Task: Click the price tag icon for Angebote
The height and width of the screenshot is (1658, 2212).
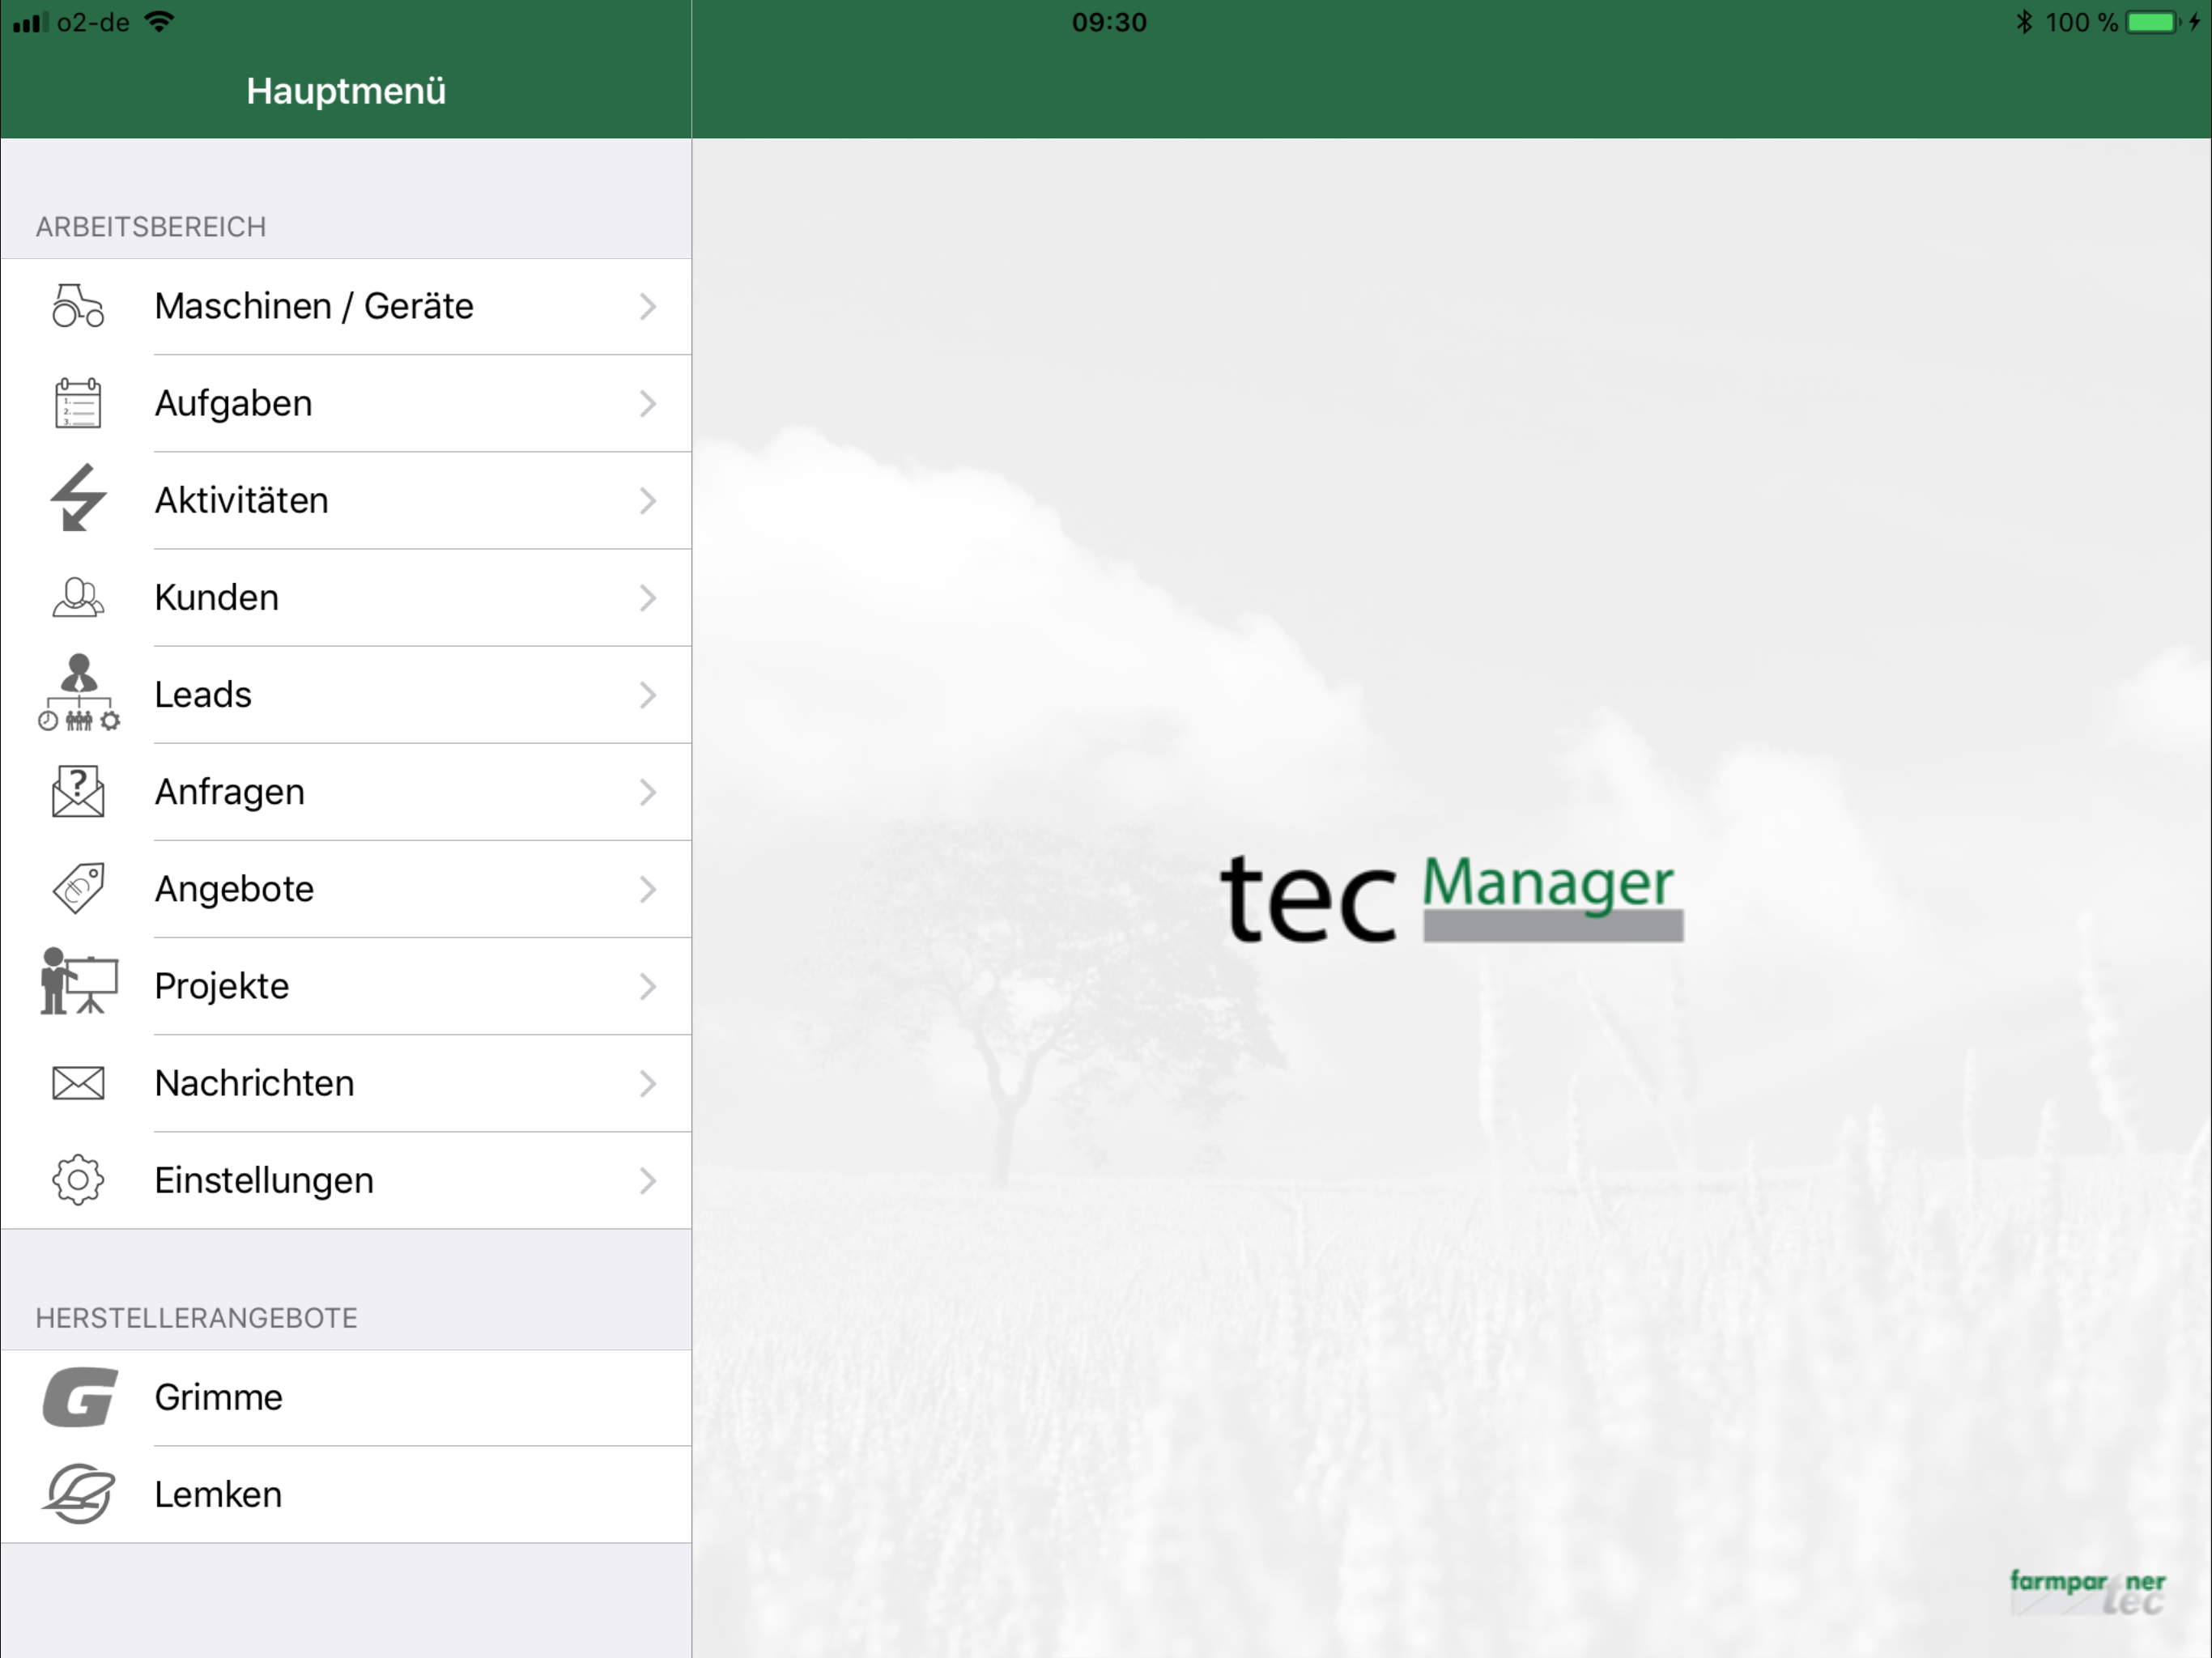Action: 78,888
